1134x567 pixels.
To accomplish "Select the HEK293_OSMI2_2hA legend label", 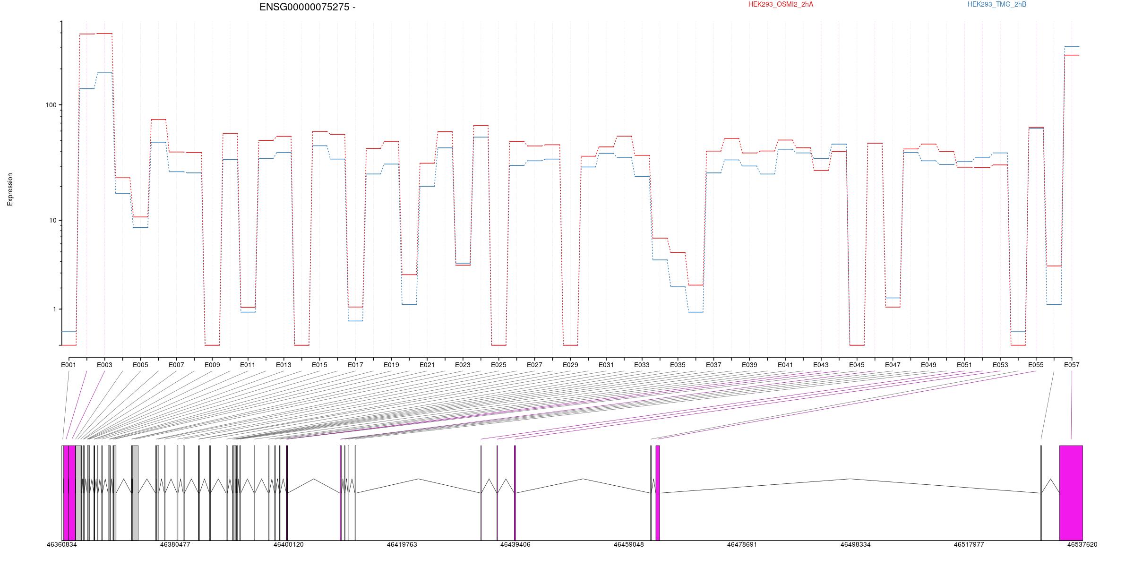I will coord(781,4).
